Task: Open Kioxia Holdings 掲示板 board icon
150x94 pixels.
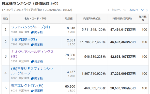Action: pyautogui.click(x=32, y=61)
